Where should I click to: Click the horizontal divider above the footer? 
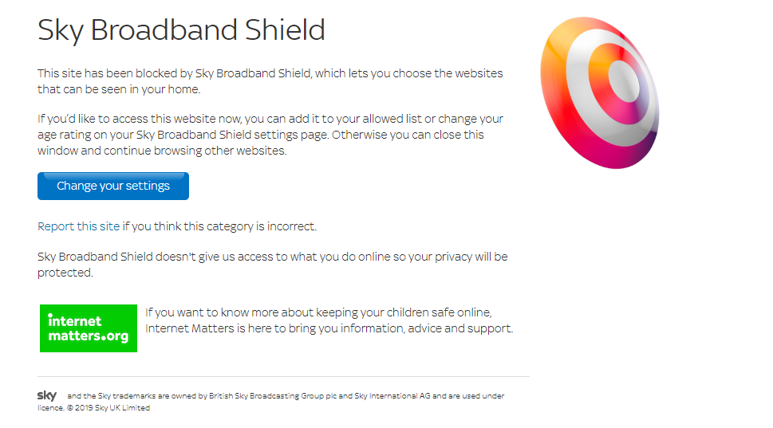coord(283,377)
